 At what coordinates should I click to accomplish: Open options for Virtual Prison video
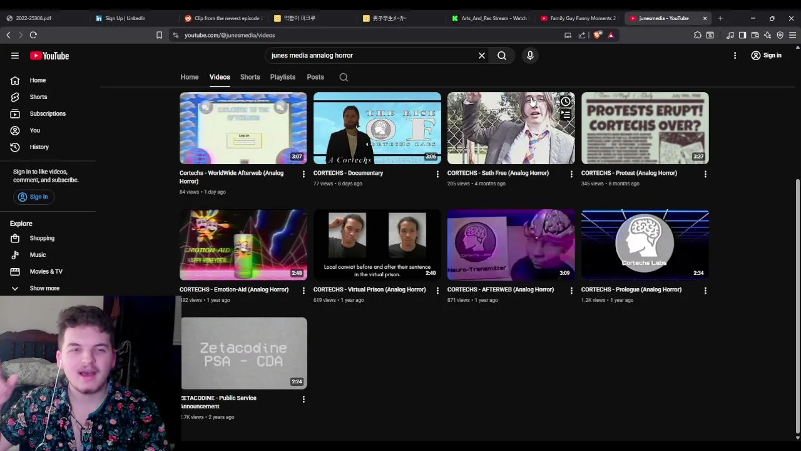coord(437,291)
